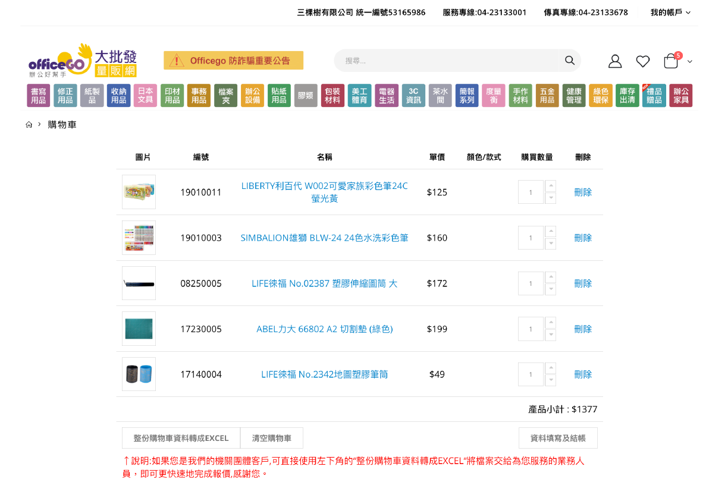Expand the 我的帳戶 dropdown

pyautogui.click(x=670, y=12)
